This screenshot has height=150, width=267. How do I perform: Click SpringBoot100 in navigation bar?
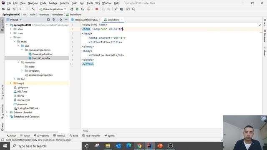coord(11,15)
